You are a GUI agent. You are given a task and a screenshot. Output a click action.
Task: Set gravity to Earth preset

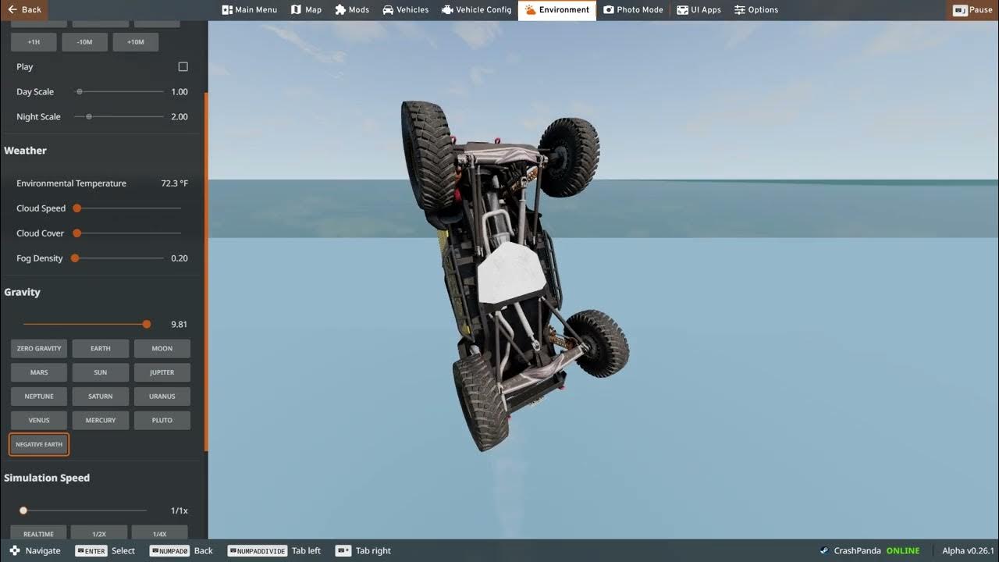101,348
